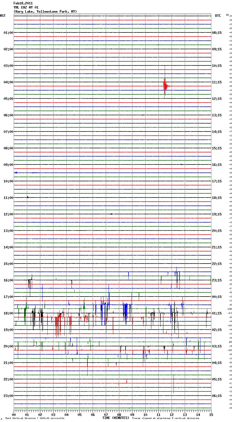Select the 11:00 MST time label
Image resolution: width=233 pixels, height=422 pixels.
(8, 198)
